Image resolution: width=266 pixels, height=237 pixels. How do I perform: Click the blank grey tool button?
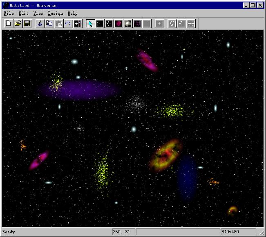[x=147, y=23]
